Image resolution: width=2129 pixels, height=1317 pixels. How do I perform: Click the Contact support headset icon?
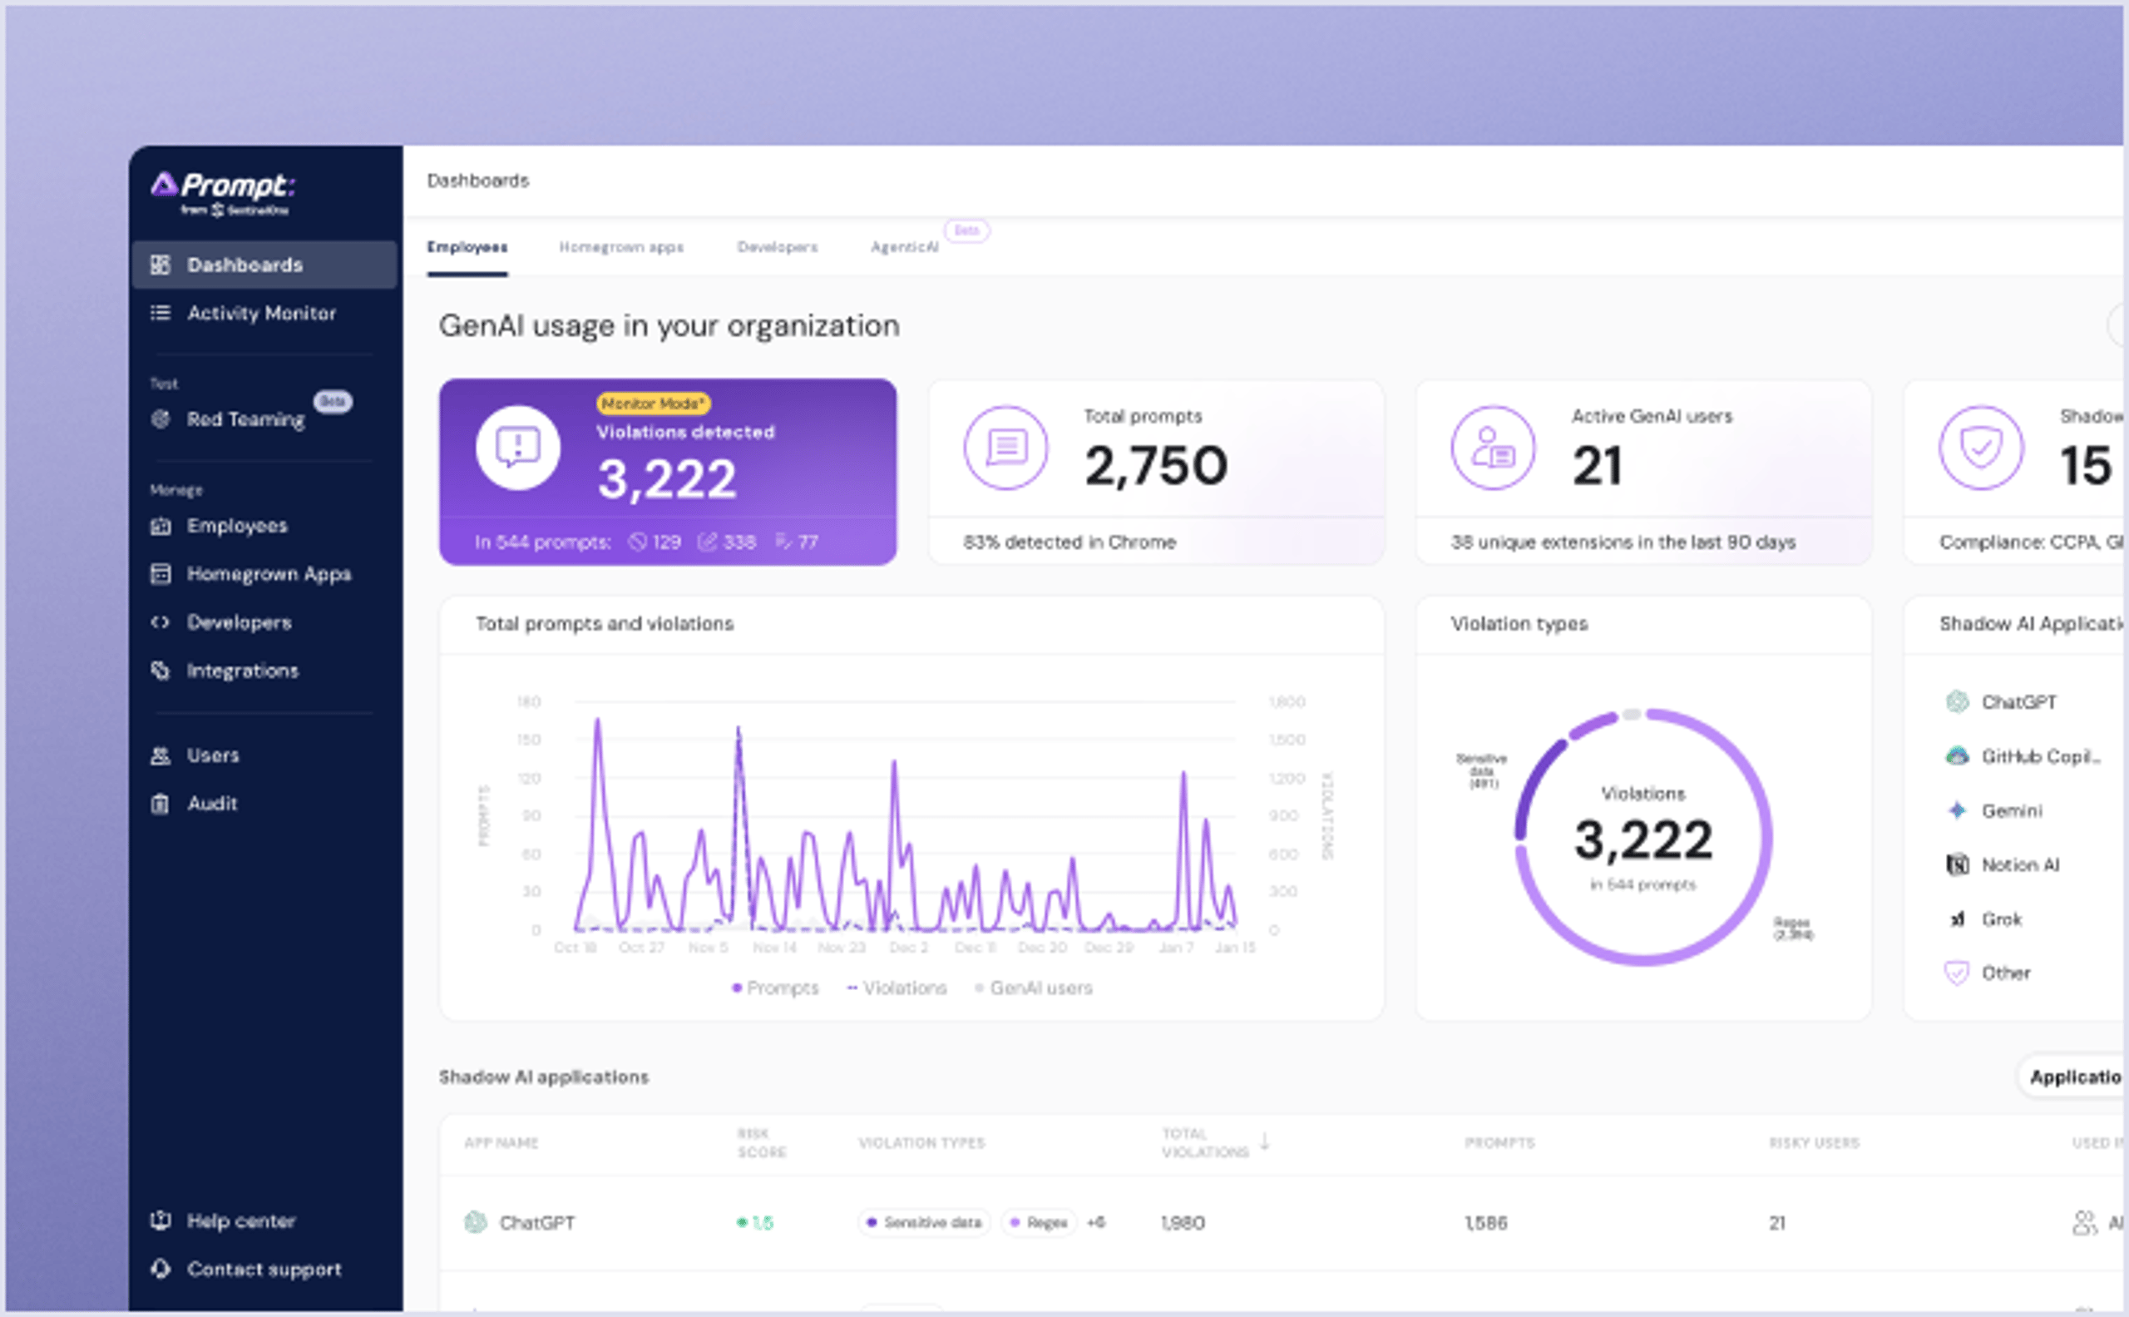coord(161,1269)
